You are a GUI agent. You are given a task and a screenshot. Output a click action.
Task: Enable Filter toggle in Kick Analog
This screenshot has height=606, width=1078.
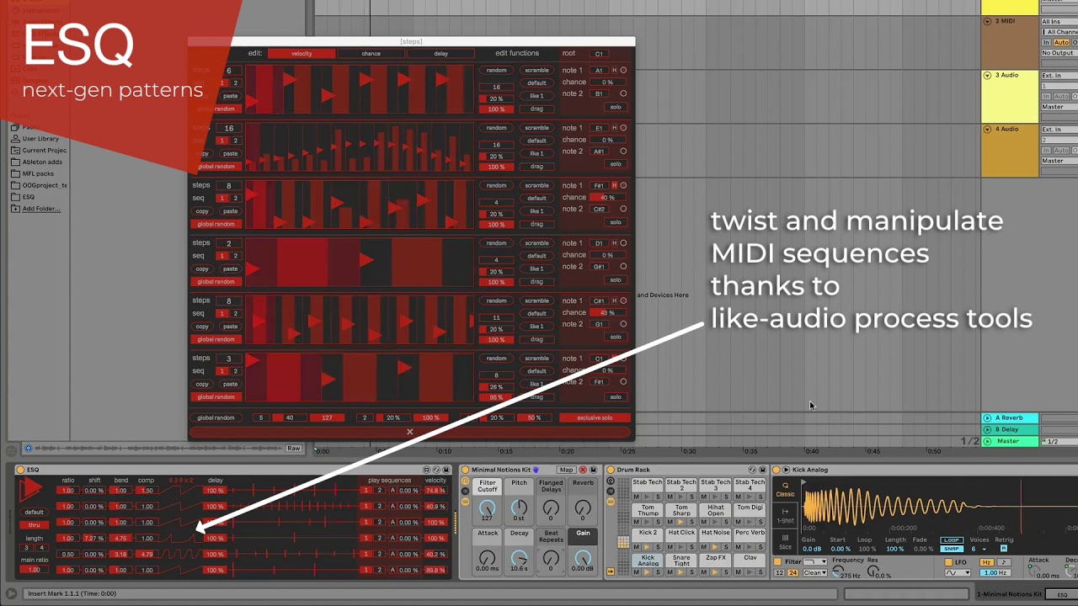click(x=778, y=561)
